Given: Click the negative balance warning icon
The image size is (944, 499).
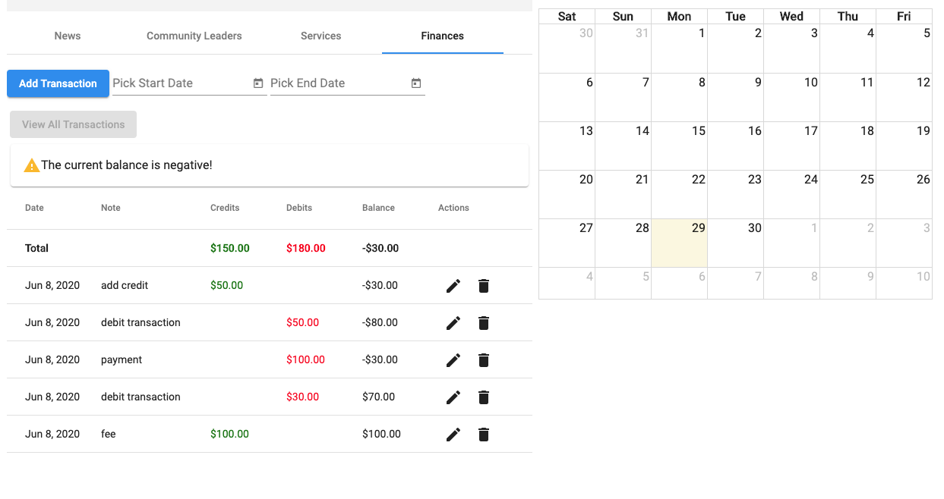Looking at the screenshot, I should click(32, 165).
